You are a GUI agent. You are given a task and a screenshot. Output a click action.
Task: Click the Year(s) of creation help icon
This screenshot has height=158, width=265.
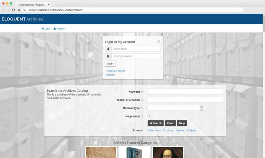click(x=142, y=100)
